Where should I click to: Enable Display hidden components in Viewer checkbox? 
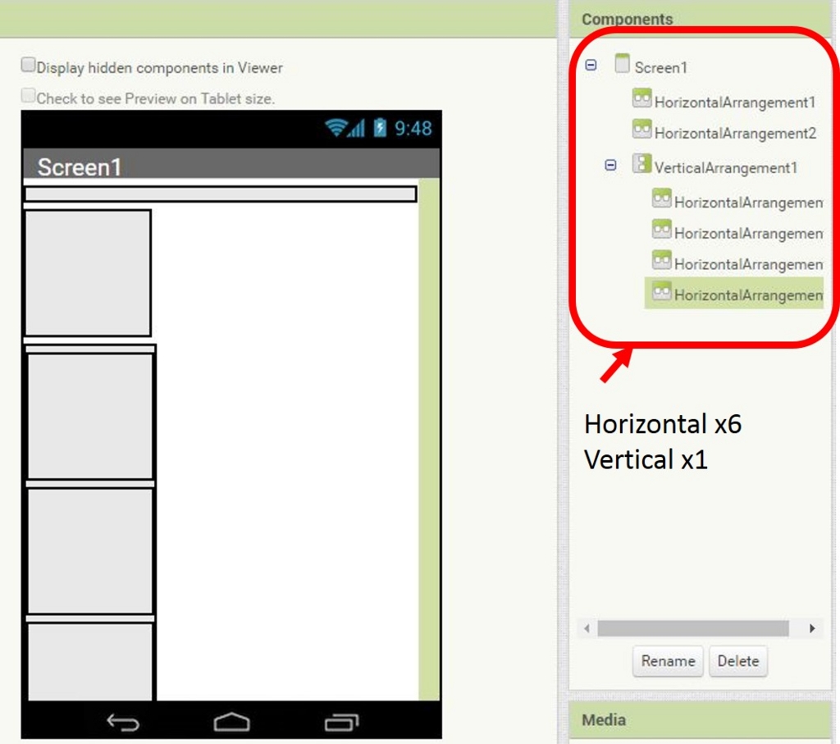click(29, 65)
